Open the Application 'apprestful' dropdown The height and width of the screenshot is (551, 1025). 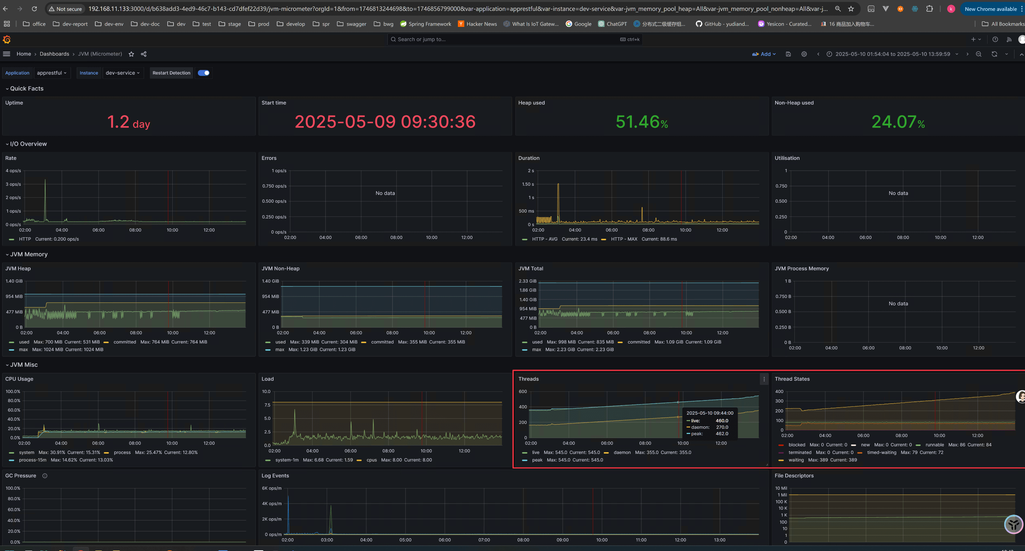(52, 73)
